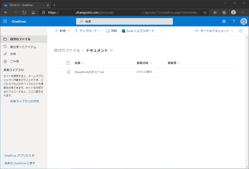Click the text file icon of SharePointのテスト.txt
Screen dimensions: 249x169
point(68,72)
